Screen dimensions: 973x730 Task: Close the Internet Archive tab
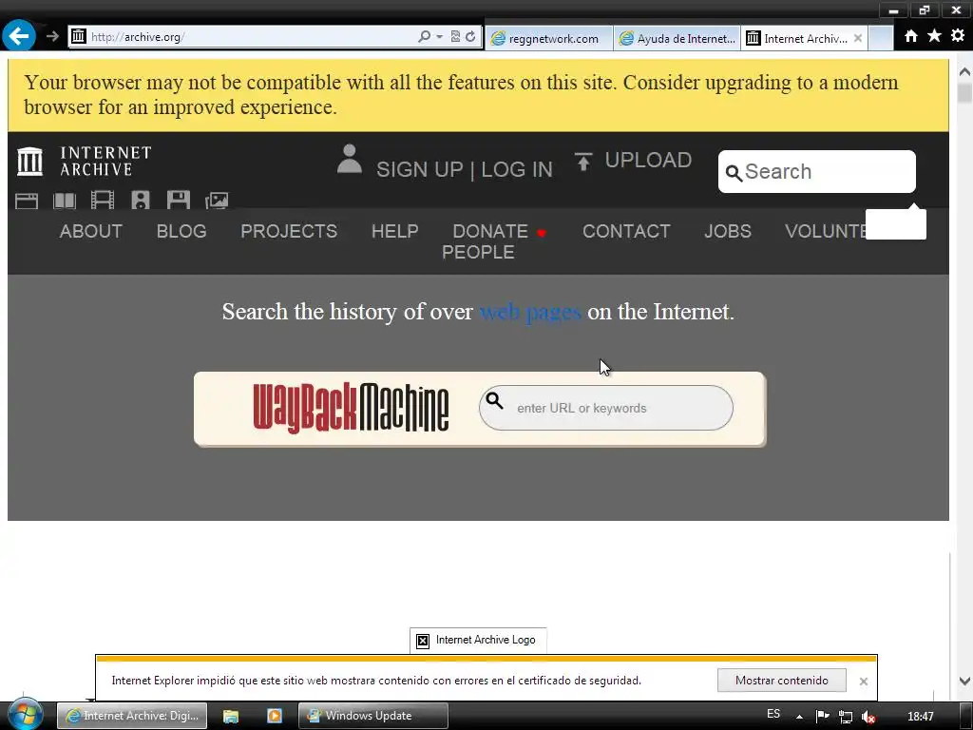point(858,38)
